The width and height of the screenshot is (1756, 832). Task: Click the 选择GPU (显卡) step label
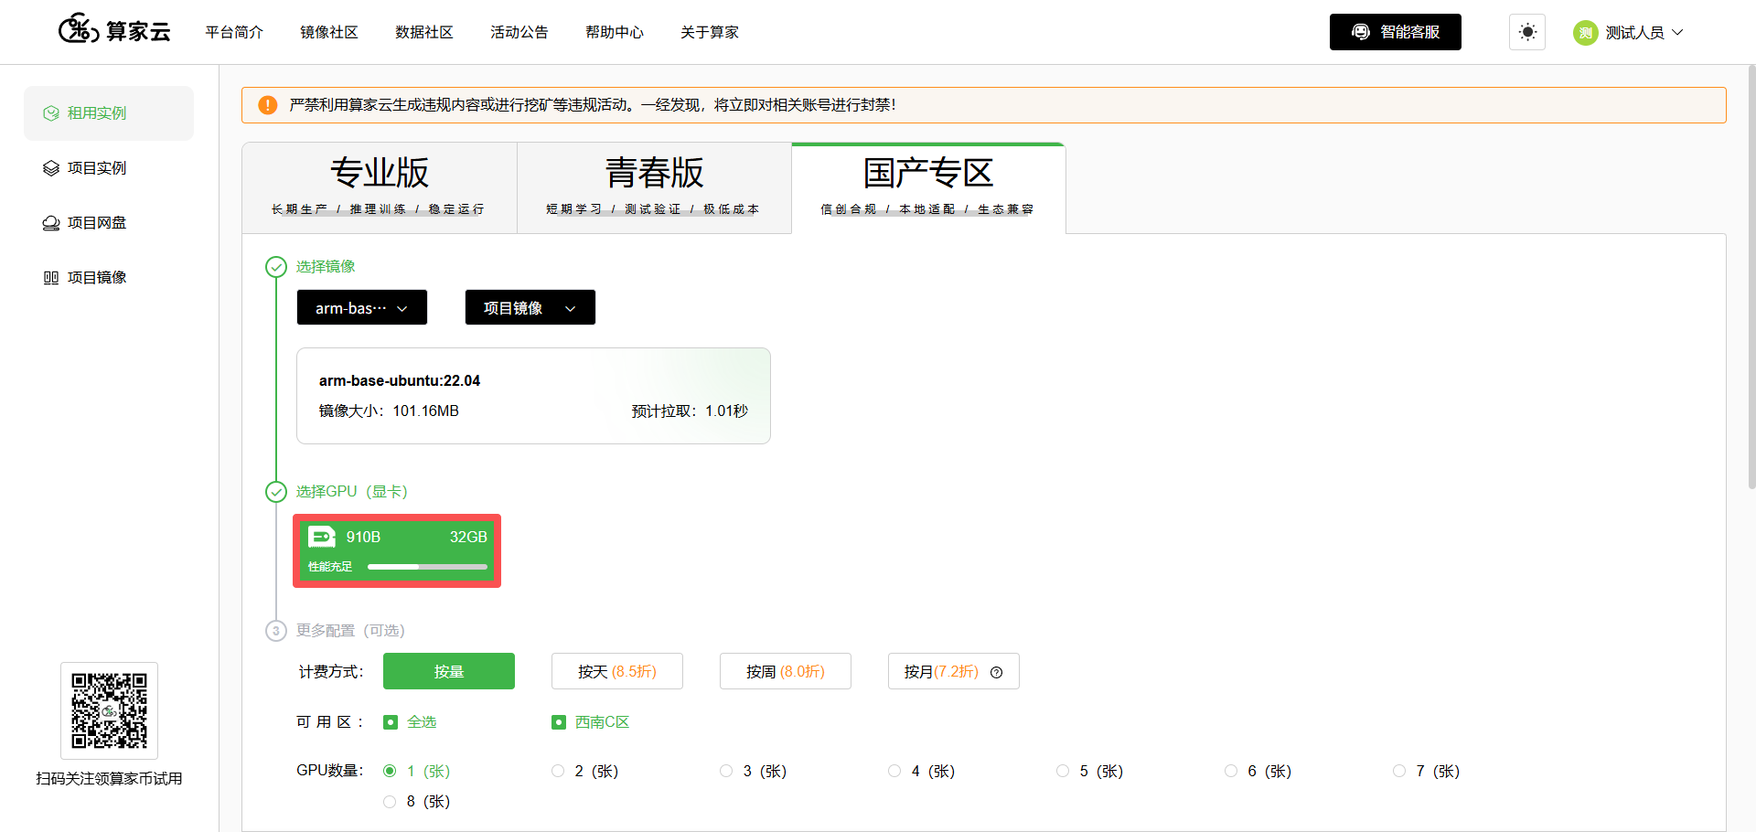[x=351, y=492]
